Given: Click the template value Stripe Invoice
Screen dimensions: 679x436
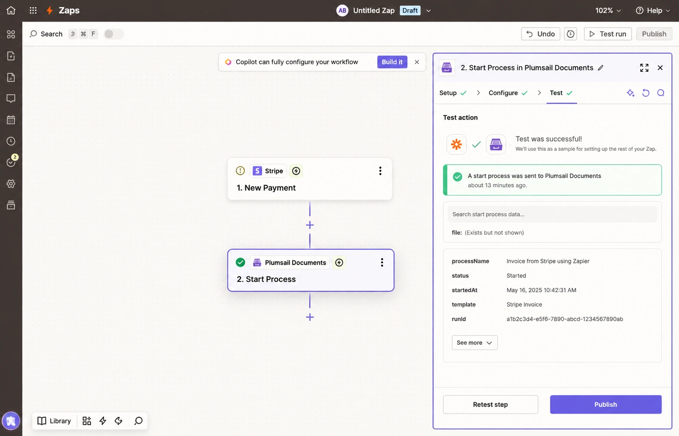Looking at the screenshot, I should pyautogui.click(x=524, y=305).
